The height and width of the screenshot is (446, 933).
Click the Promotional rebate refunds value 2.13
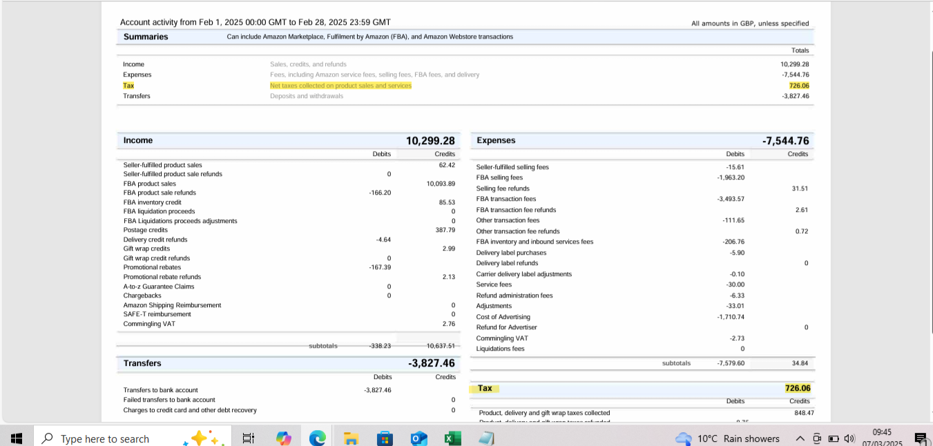(449, 277)
